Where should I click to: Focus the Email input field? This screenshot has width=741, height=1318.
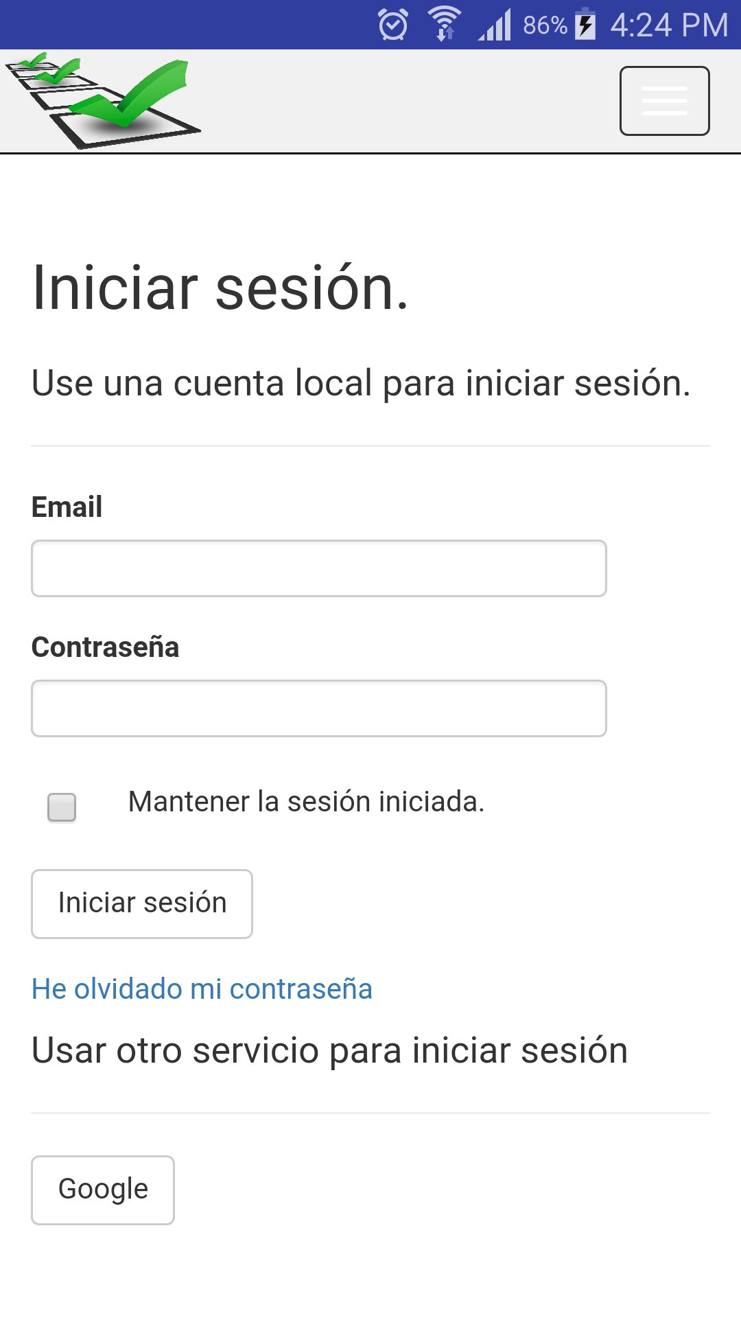point(318,568)
